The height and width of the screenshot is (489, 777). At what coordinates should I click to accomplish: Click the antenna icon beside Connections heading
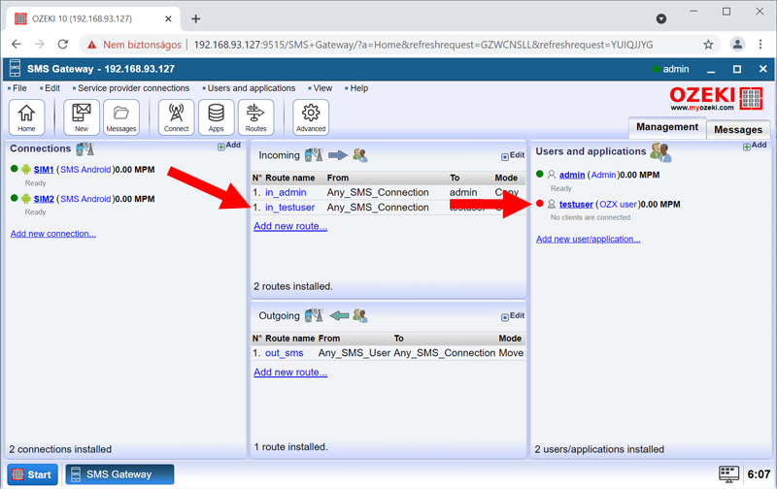click(84, 148)
